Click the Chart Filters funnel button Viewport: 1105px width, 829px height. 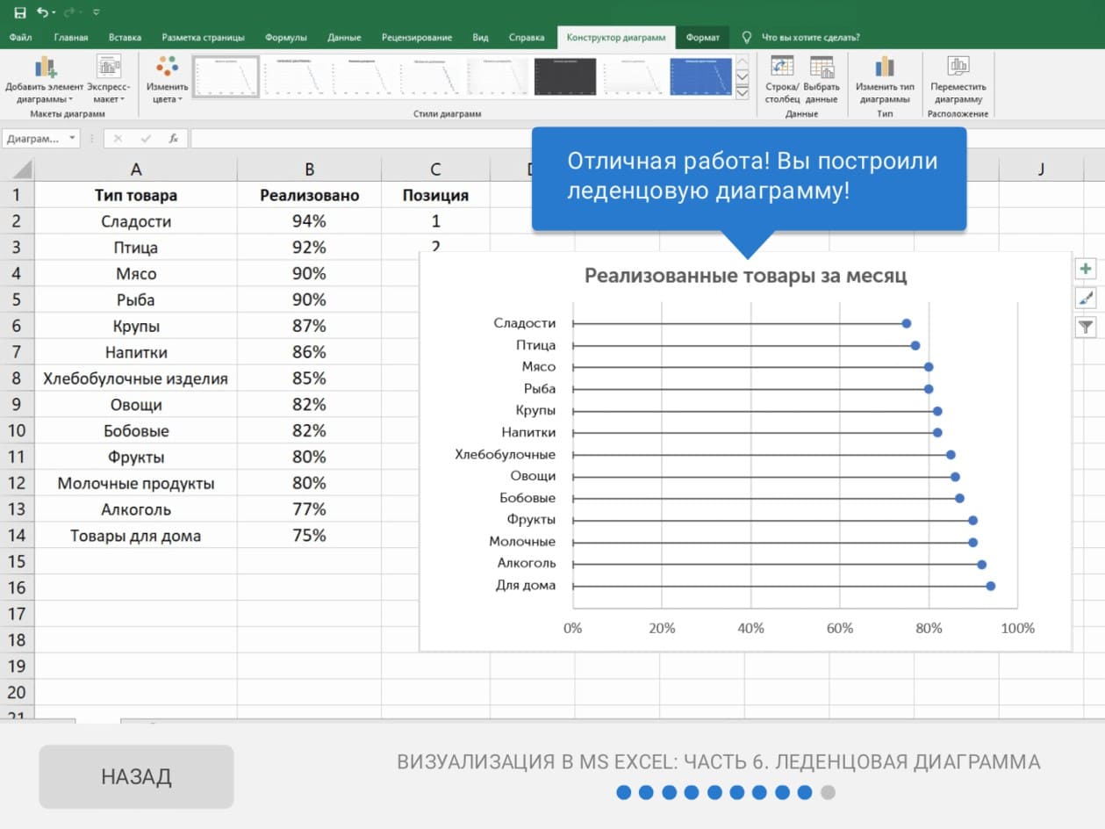pos(1086,328)
